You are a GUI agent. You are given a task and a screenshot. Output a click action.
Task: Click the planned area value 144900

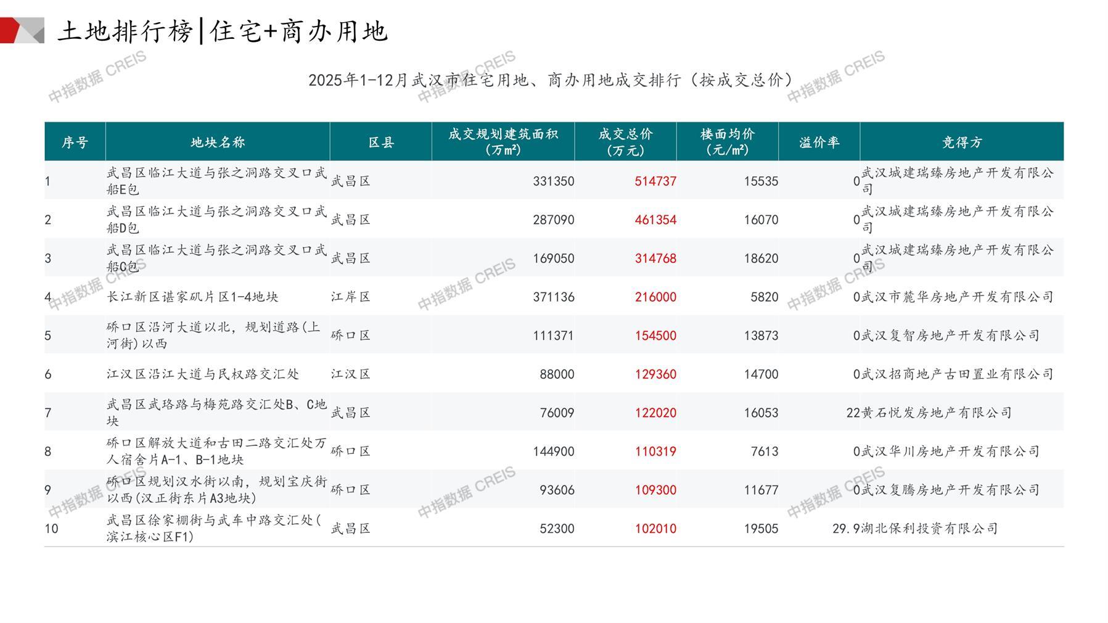[x=553, y=452]
